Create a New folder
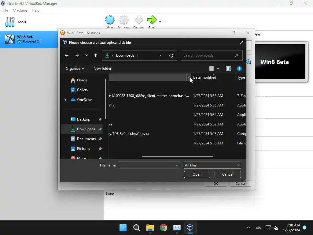The height and width of the screenshot is (235, 313). coord(102,69)
